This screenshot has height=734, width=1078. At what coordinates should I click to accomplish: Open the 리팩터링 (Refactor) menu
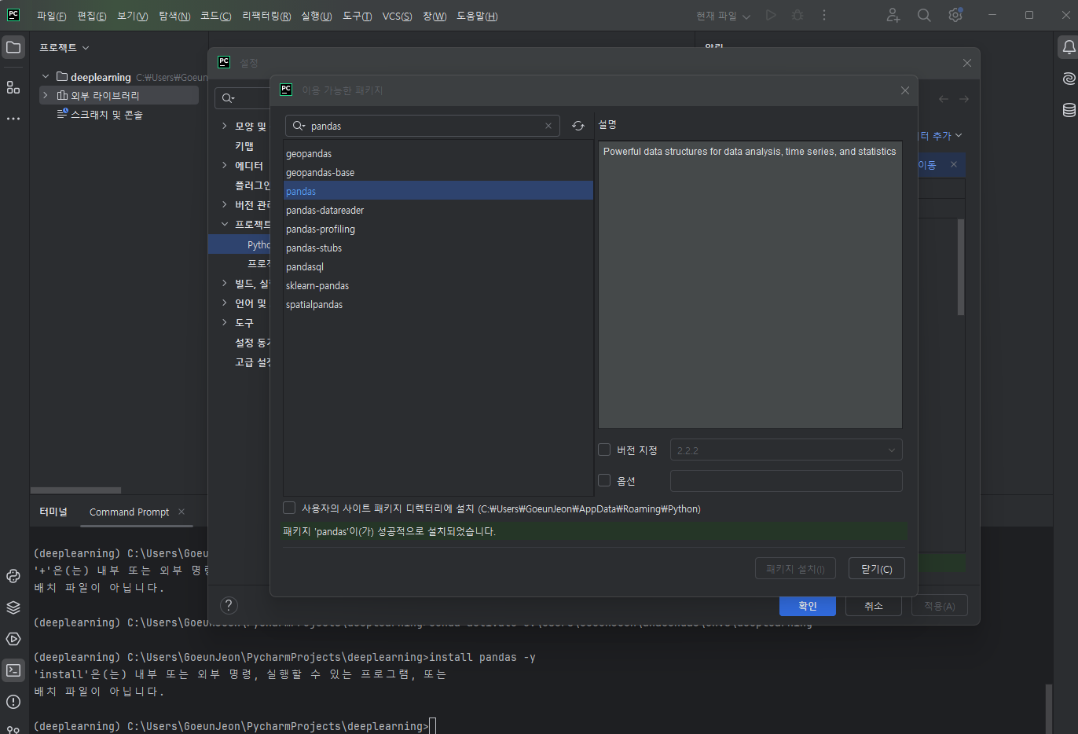pyautogui.click(x=266, y=16)
